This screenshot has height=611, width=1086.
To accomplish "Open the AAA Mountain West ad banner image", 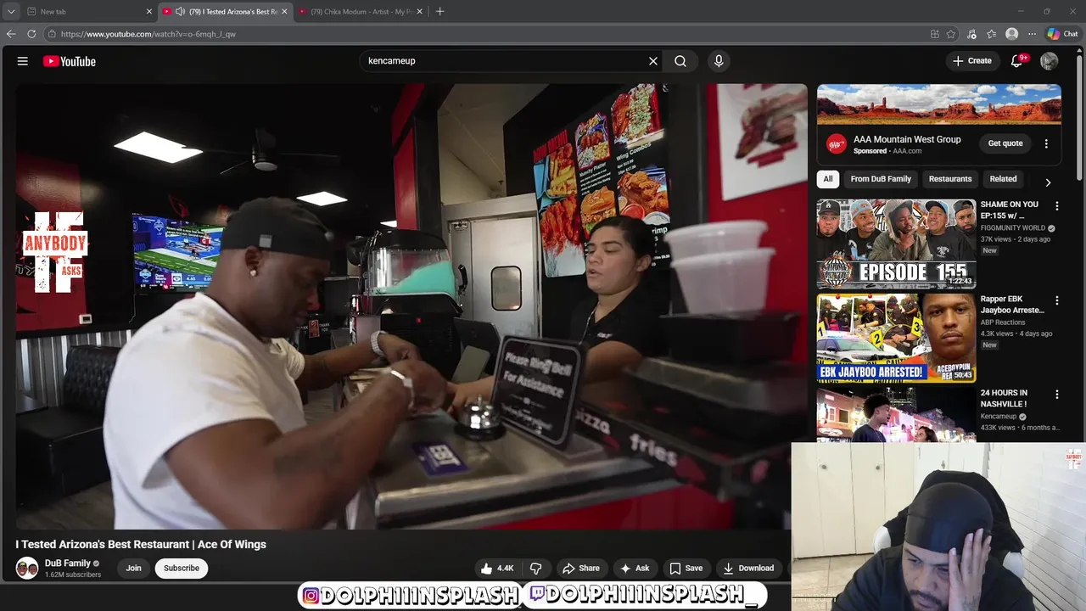I will 939,104.
